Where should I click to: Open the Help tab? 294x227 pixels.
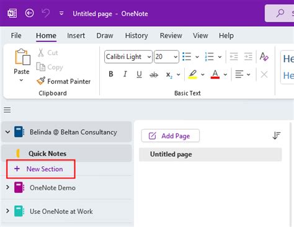click(x=226, y=35)
